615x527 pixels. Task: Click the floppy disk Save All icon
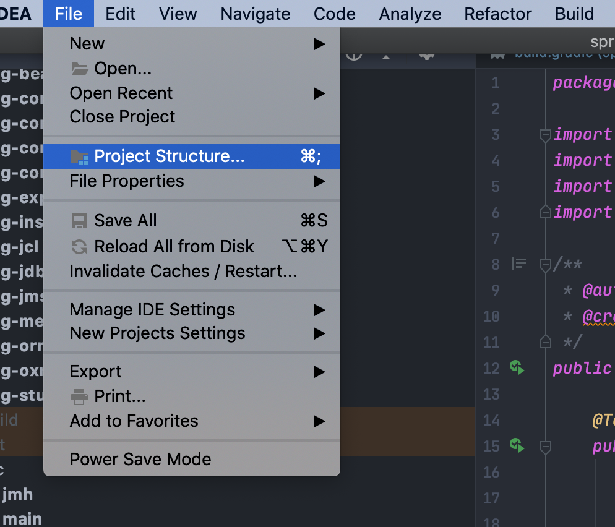[79, 221]
